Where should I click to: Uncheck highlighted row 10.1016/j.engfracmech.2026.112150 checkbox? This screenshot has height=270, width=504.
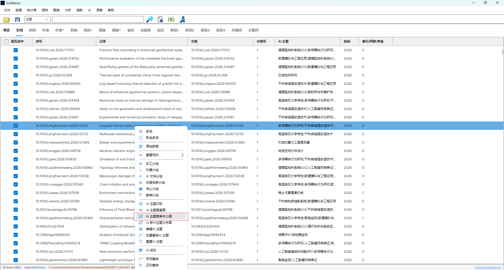(16, 126)
